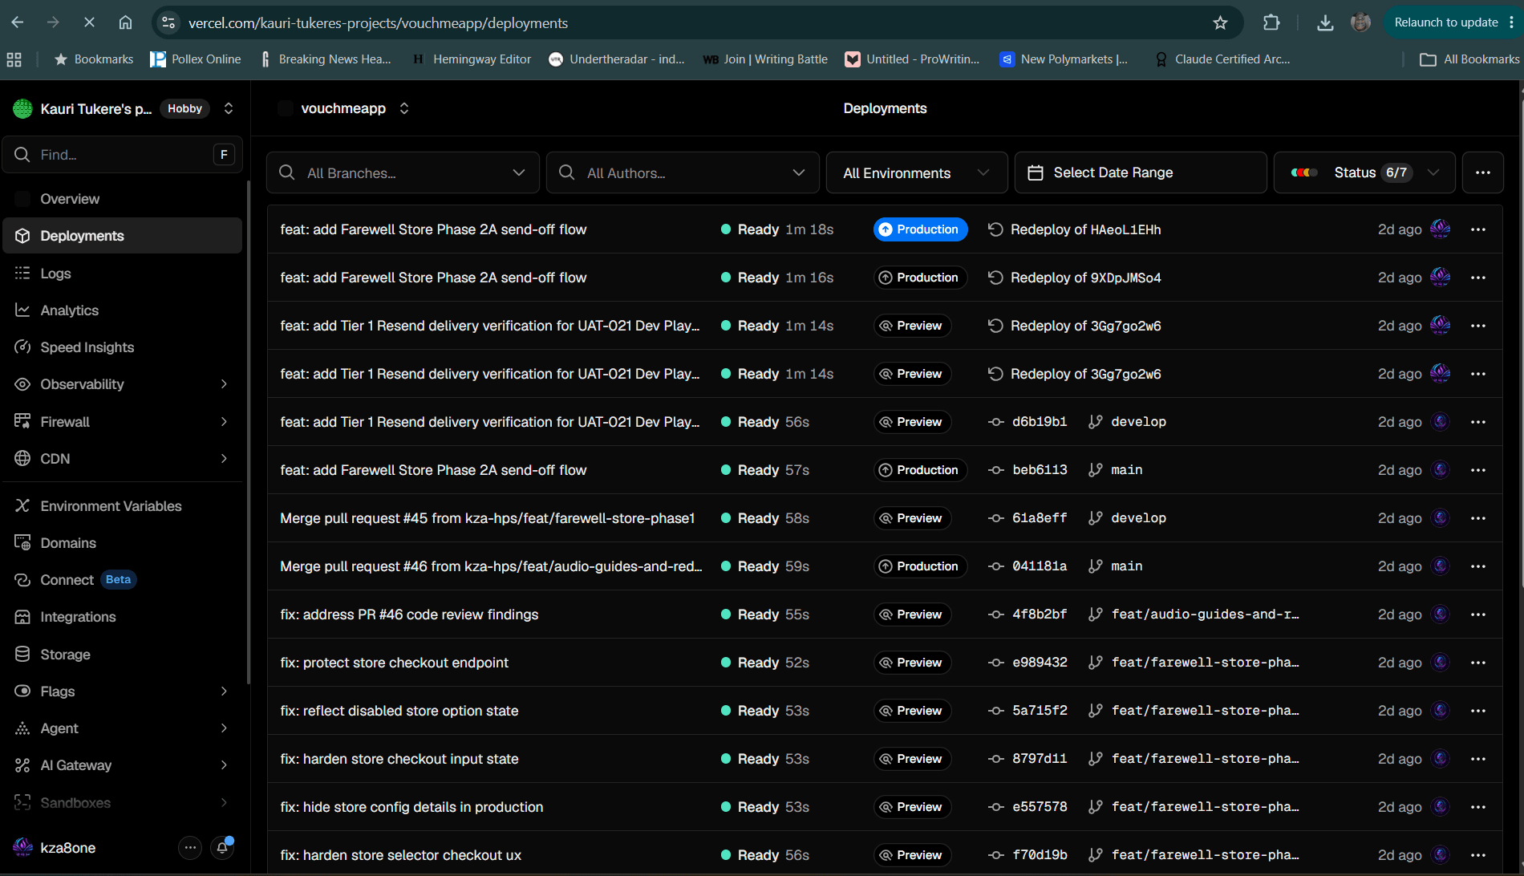1524x876 pixels.
Task: Open All Bookmarks folder
Action: (1469, 59)
